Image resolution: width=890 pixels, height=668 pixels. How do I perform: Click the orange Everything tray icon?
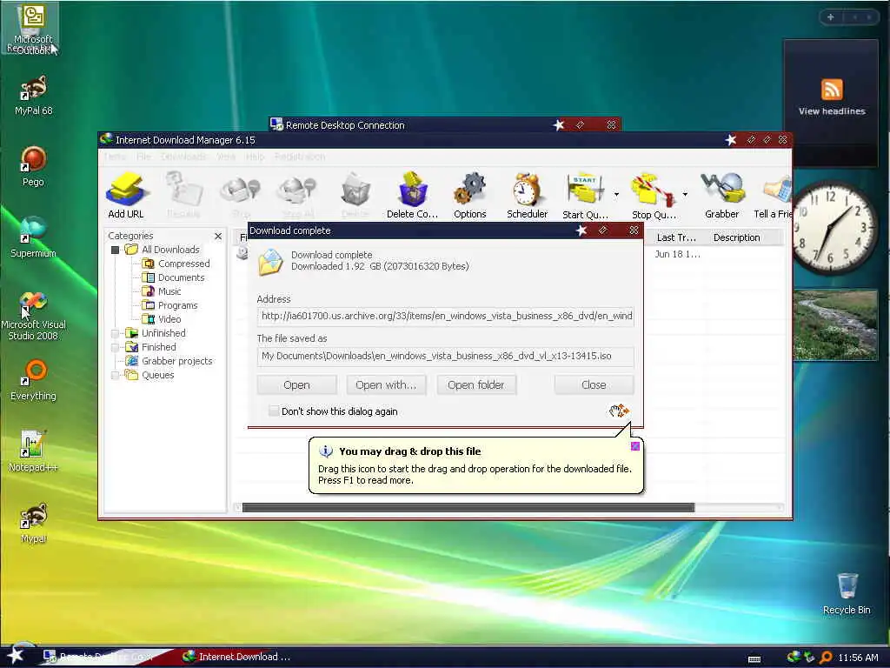(x=826, y=658)
